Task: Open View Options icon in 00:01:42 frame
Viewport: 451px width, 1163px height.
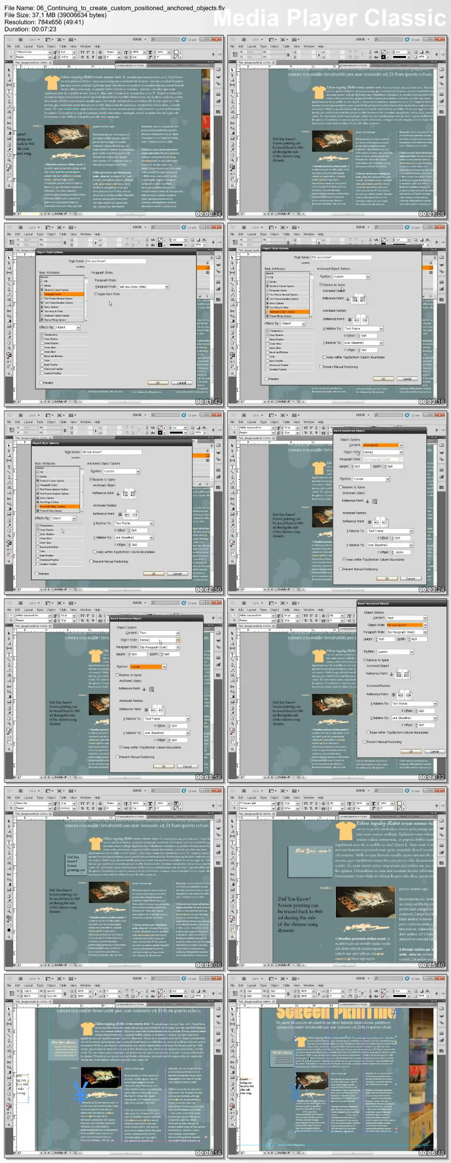Action: pyautogui.click(x=49, y=228)
